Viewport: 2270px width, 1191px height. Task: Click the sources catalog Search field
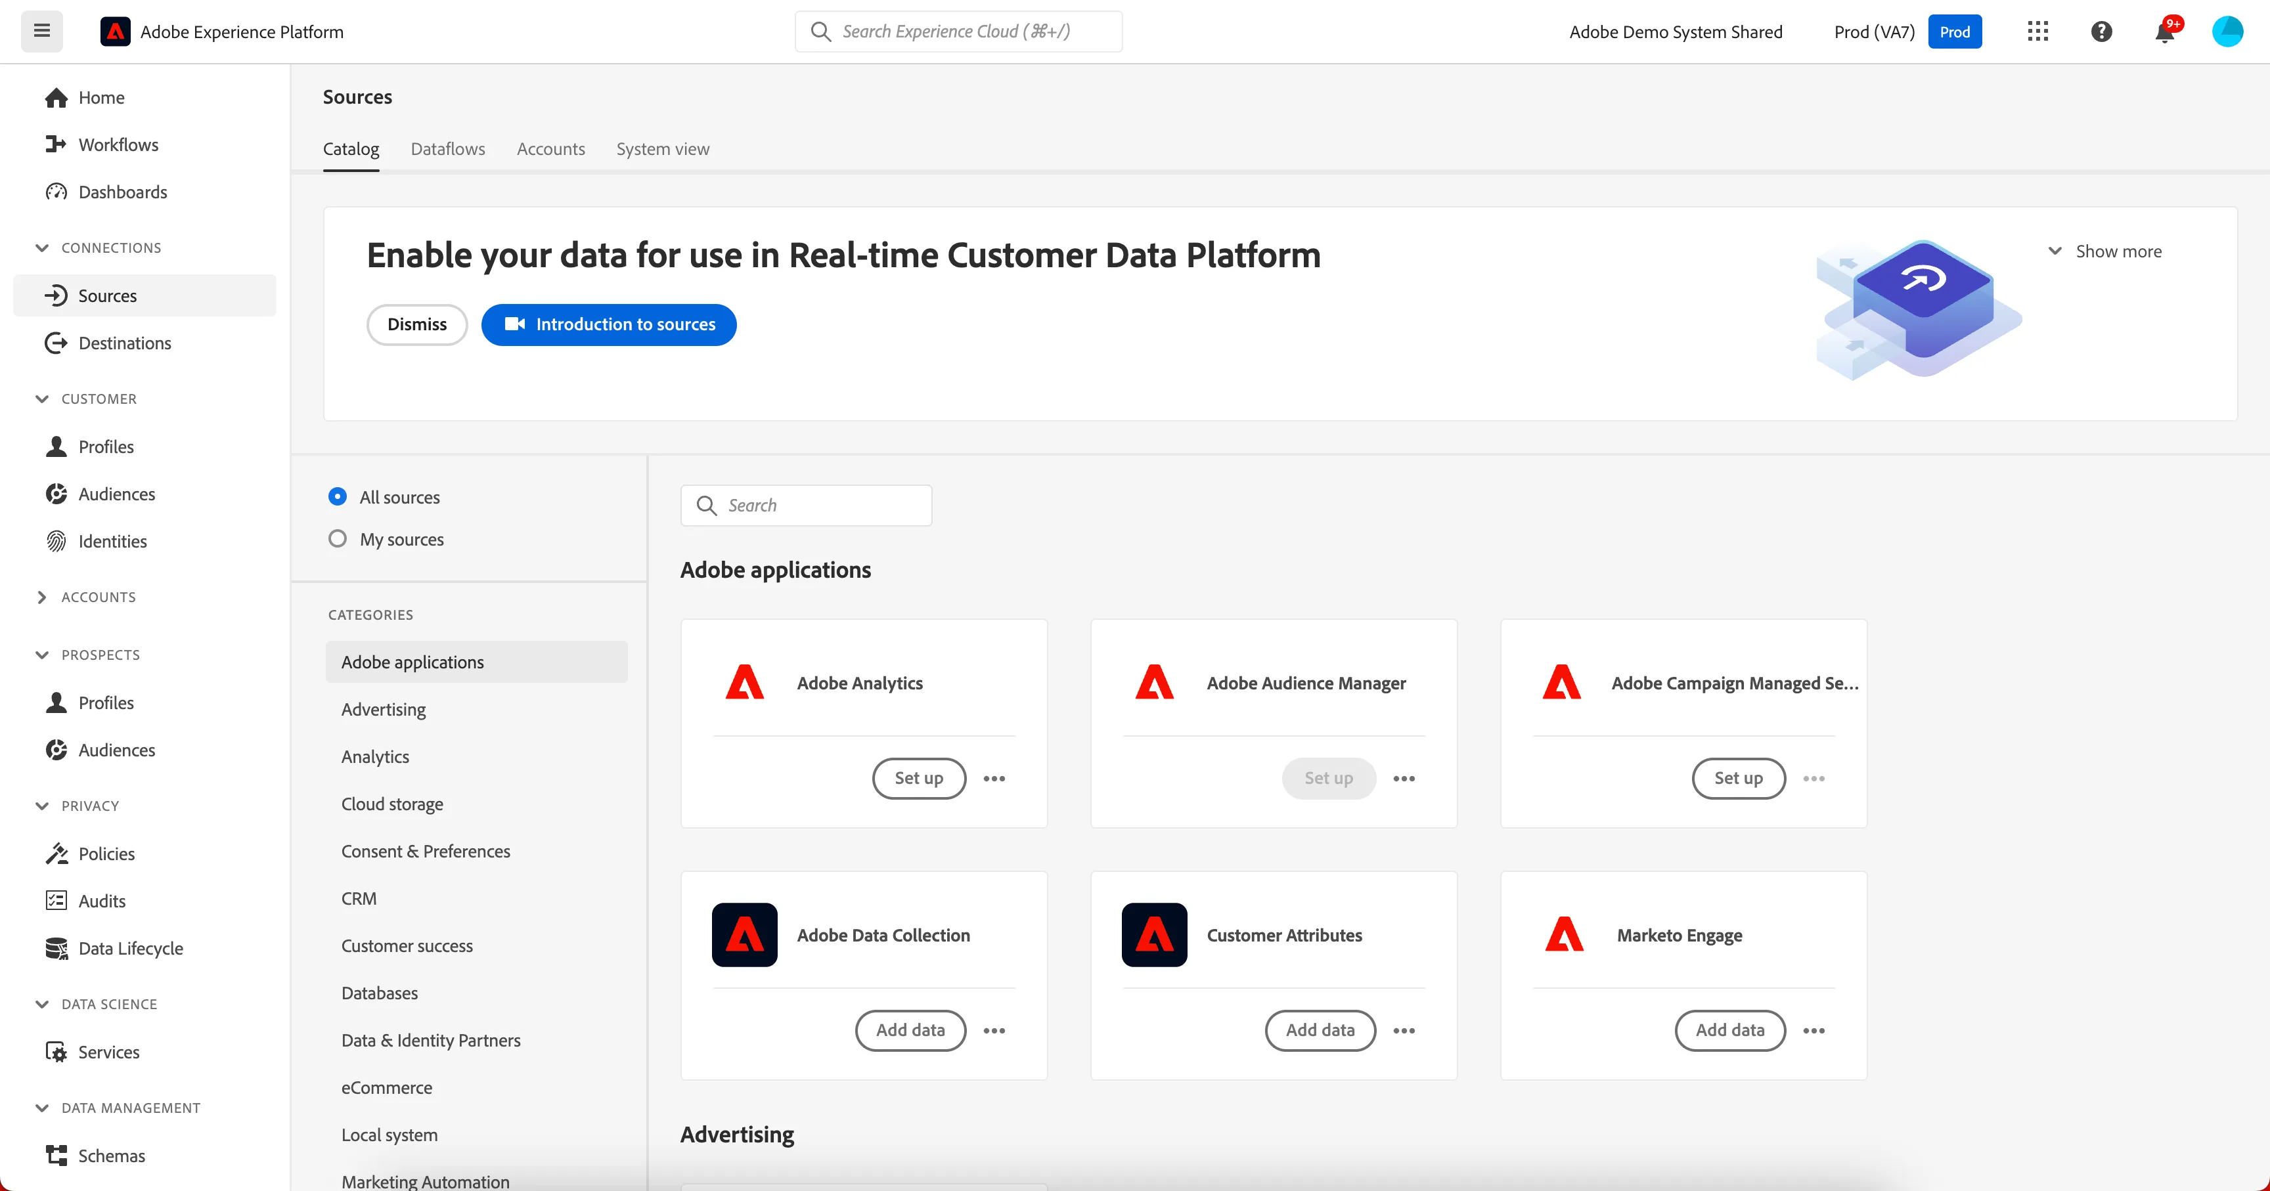[805, 506]
